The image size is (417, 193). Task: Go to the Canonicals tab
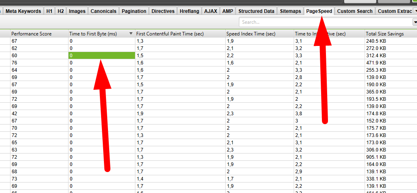[104, 11]
